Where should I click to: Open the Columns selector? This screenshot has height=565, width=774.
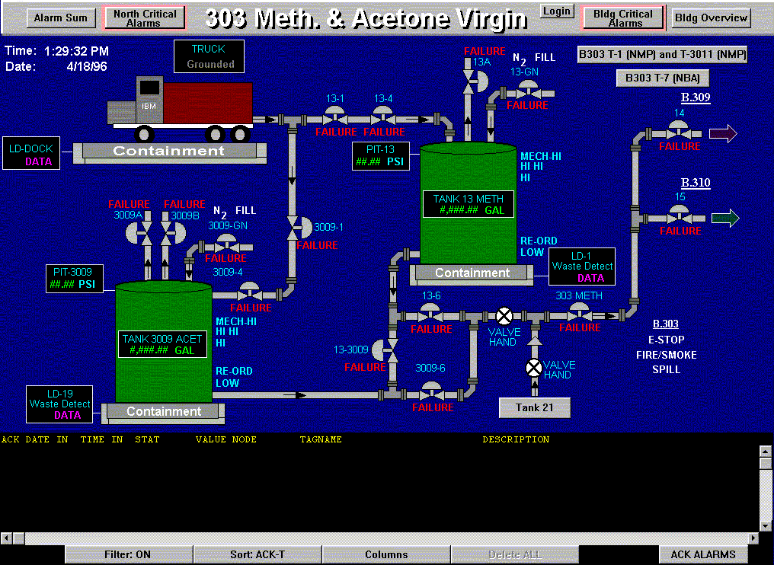point(386,554)
